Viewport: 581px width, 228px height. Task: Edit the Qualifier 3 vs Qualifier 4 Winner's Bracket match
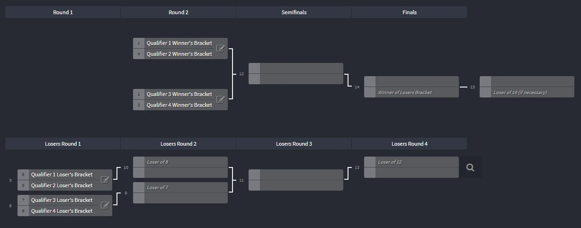pos(220,99)
